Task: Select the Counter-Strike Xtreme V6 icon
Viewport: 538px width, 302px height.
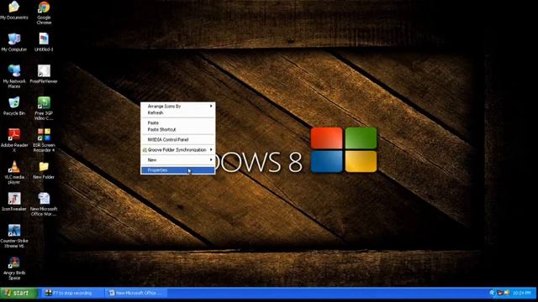Action: click(14, 236)
